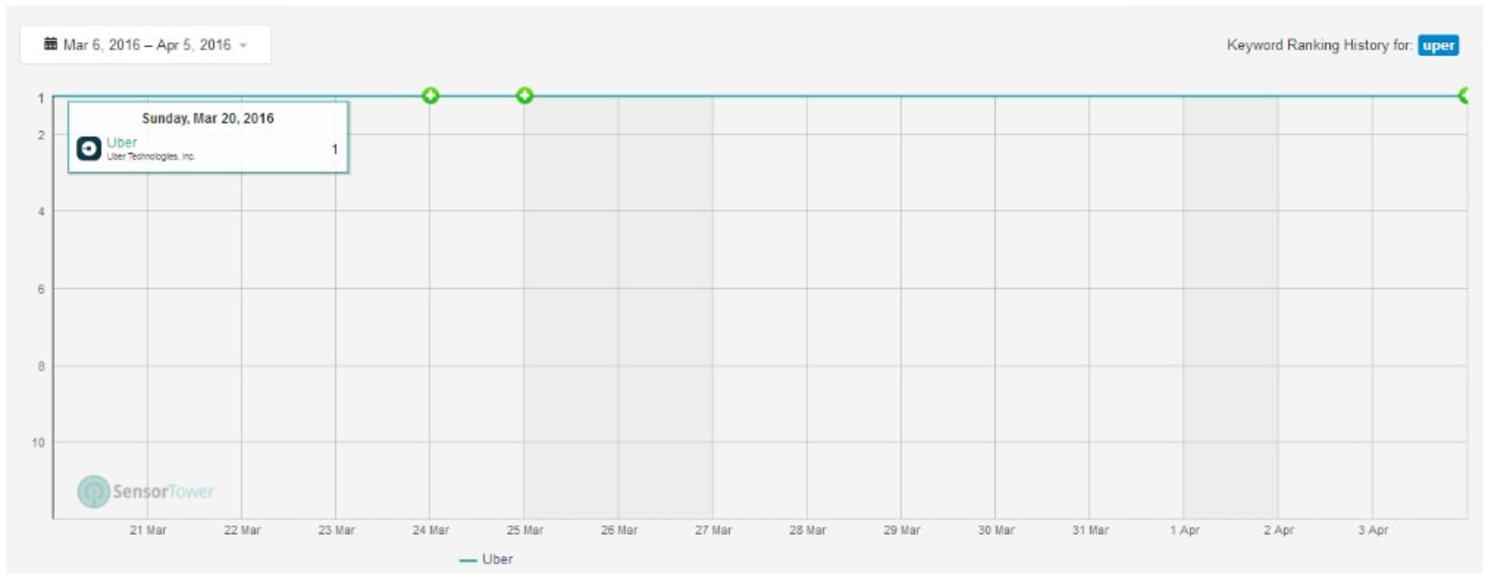Click the green plus marker above 25 Mar
The image size is (1488, 577).
[x=525, y=95]
